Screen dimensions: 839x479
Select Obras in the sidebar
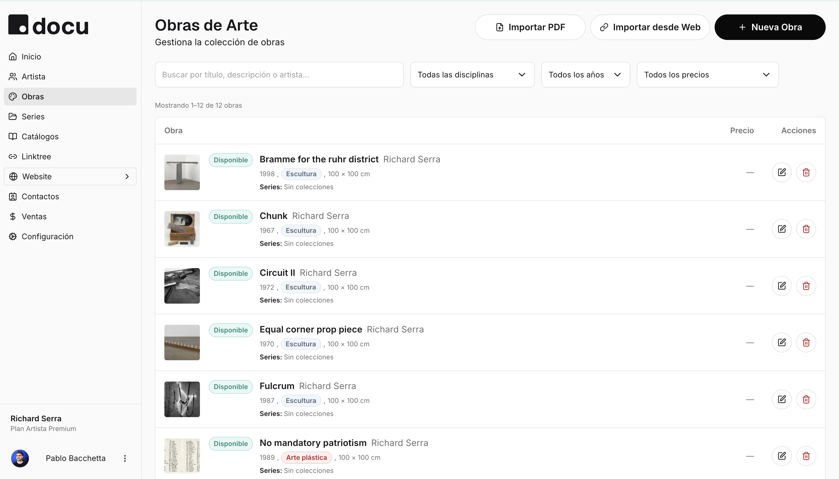[70, 97]
